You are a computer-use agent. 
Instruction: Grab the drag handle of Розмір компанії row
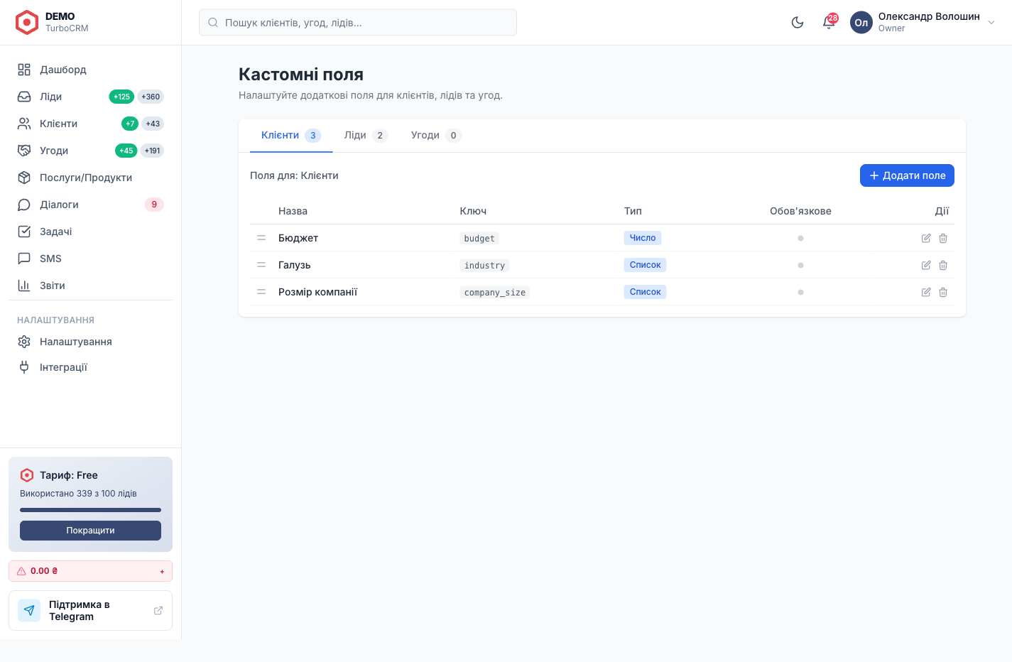click(261, 292)
